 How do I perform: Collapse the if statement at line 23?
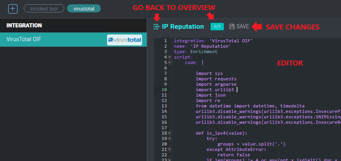click(x=169, y=159)
